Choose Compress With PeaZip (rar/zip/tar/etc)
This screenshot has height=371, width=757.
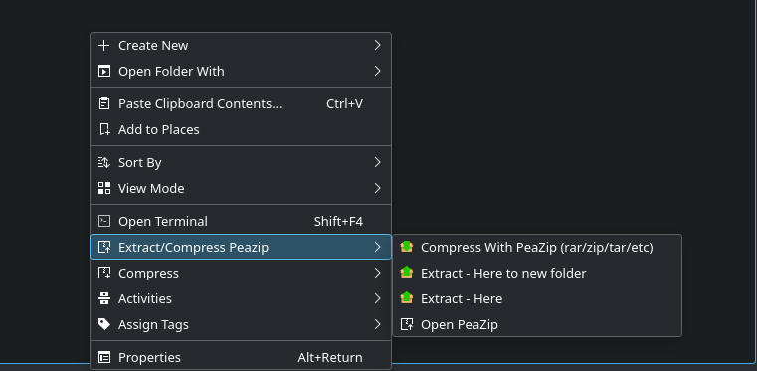(x=537, y=247)
